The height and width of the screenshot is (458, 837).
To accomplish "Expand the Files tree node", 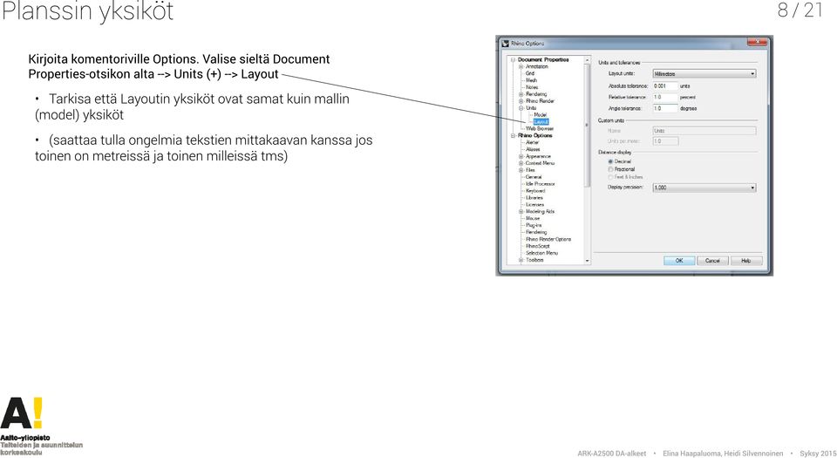I will (x=521, y=170).
